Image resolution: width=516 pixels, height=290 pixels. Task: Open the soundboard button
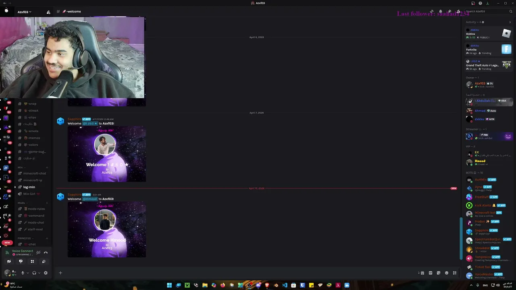pyautogui.click(x=44, y=261)
